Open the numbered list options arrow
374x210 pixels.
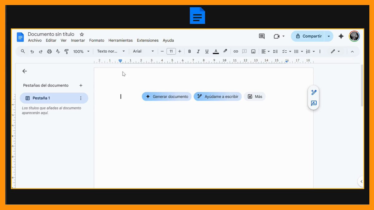coord(314,52)
